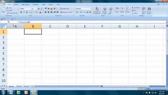Decrease font size with Shrink Font icon

(x=41, y=9)
